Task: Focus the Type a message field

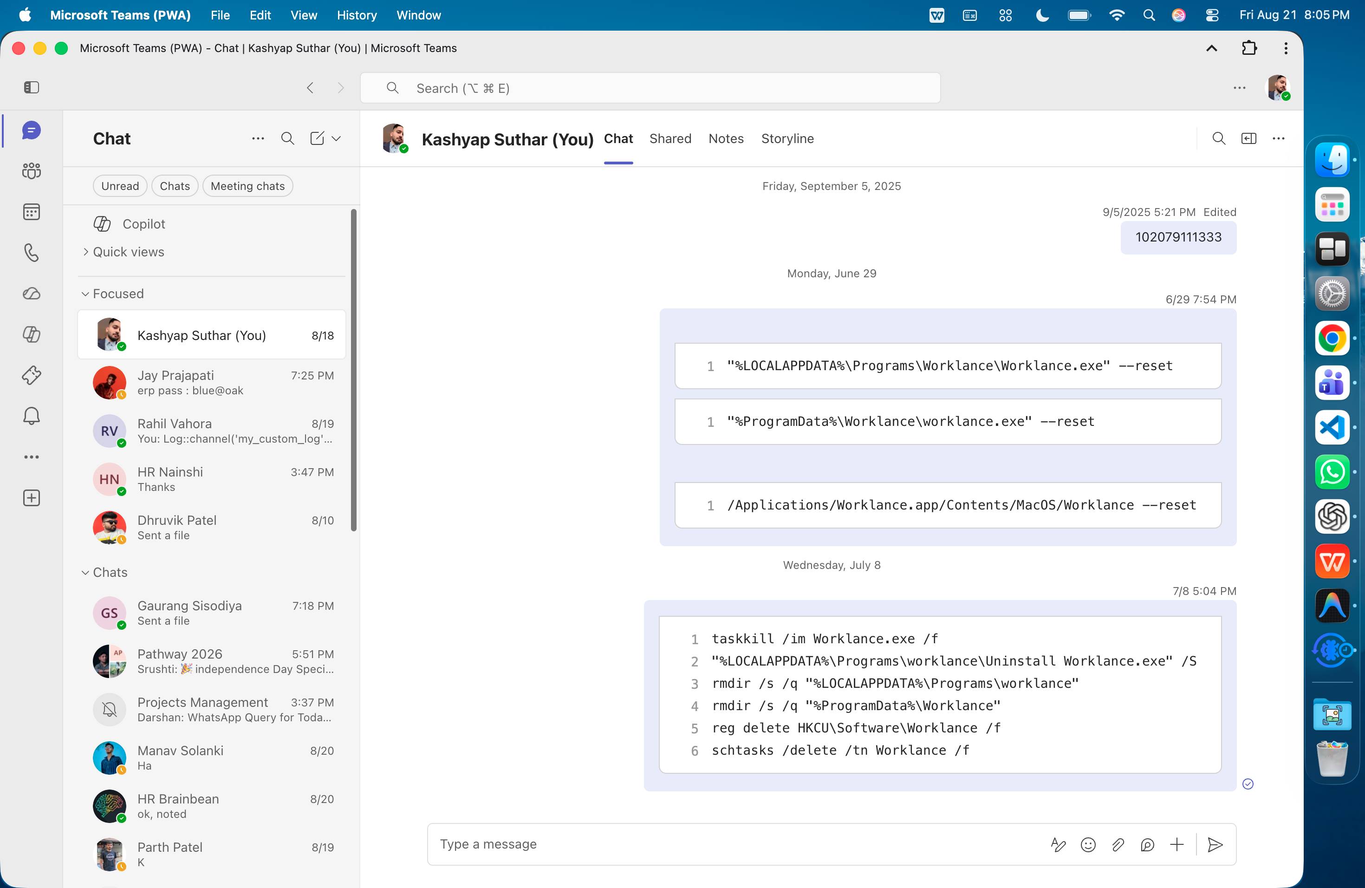Action: tap(734, 844)
